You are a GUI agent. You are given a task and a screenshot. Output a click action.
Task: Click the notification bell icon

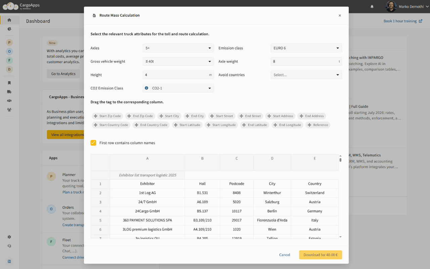point(372,7)
